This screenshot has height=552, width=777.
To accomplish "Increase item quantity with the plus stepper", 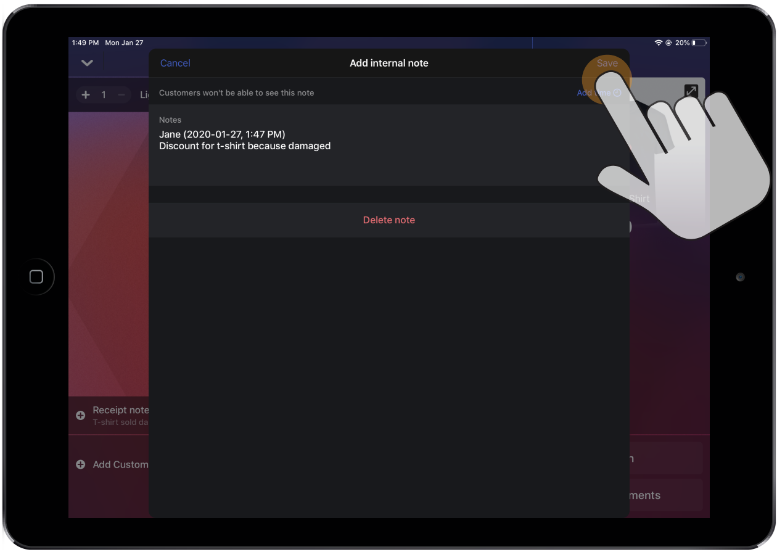I will click(x=86, y=94).
